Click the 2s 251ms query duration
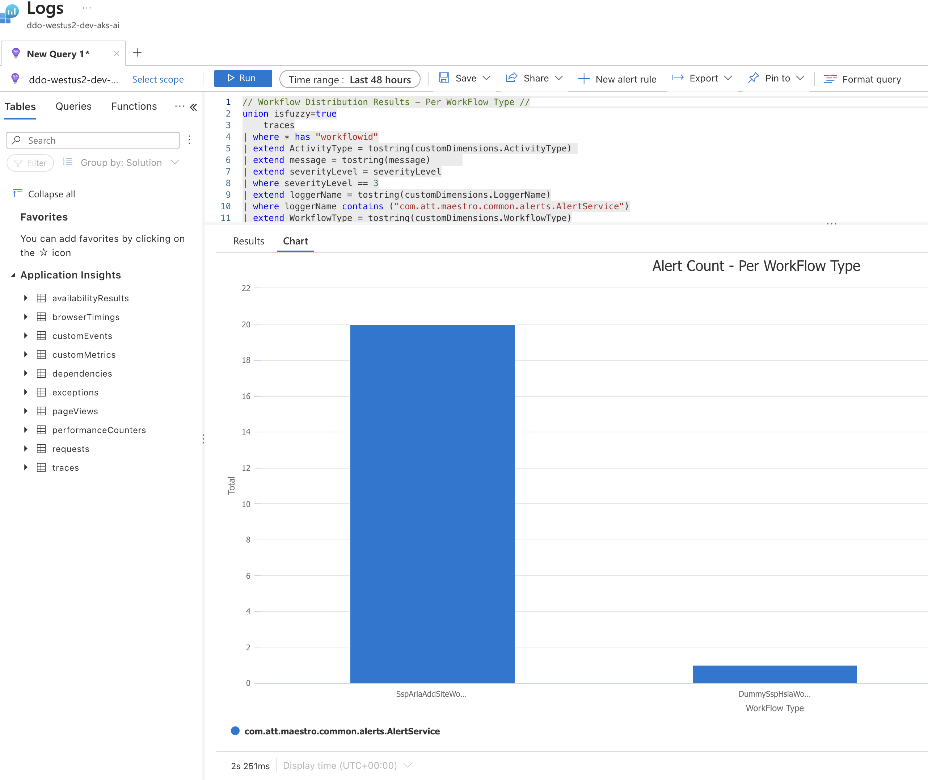 pos(250,766)
